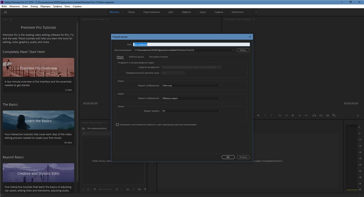Click the Comparison View icon
Screen dimensions: 364x197
click(334, 115)
